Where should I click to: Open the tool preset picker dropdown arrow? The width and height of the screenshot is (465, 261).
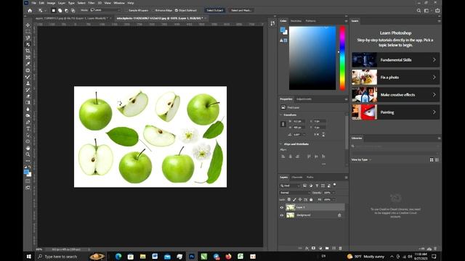point(45,11)
